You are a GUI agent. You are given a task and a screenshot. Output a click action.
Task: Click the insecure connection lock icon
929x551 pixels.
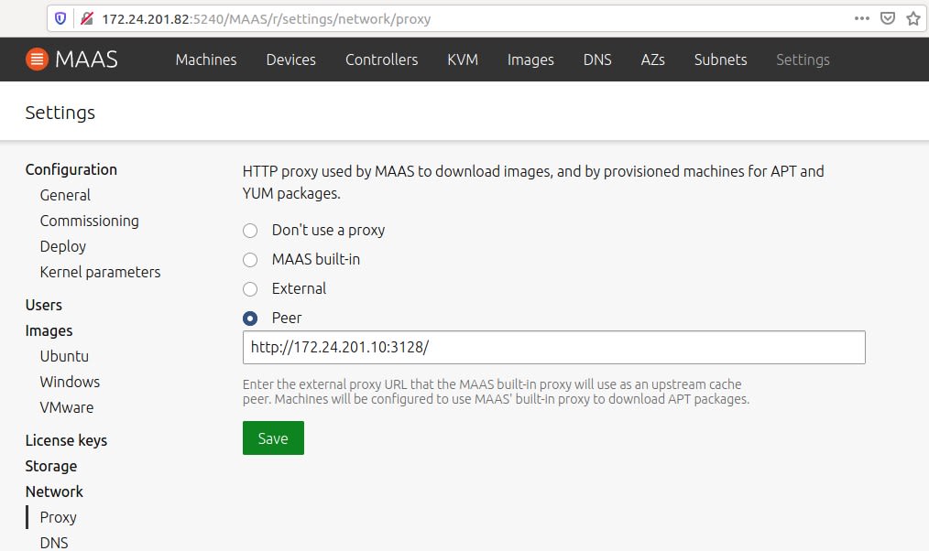[x=86, y=19]
